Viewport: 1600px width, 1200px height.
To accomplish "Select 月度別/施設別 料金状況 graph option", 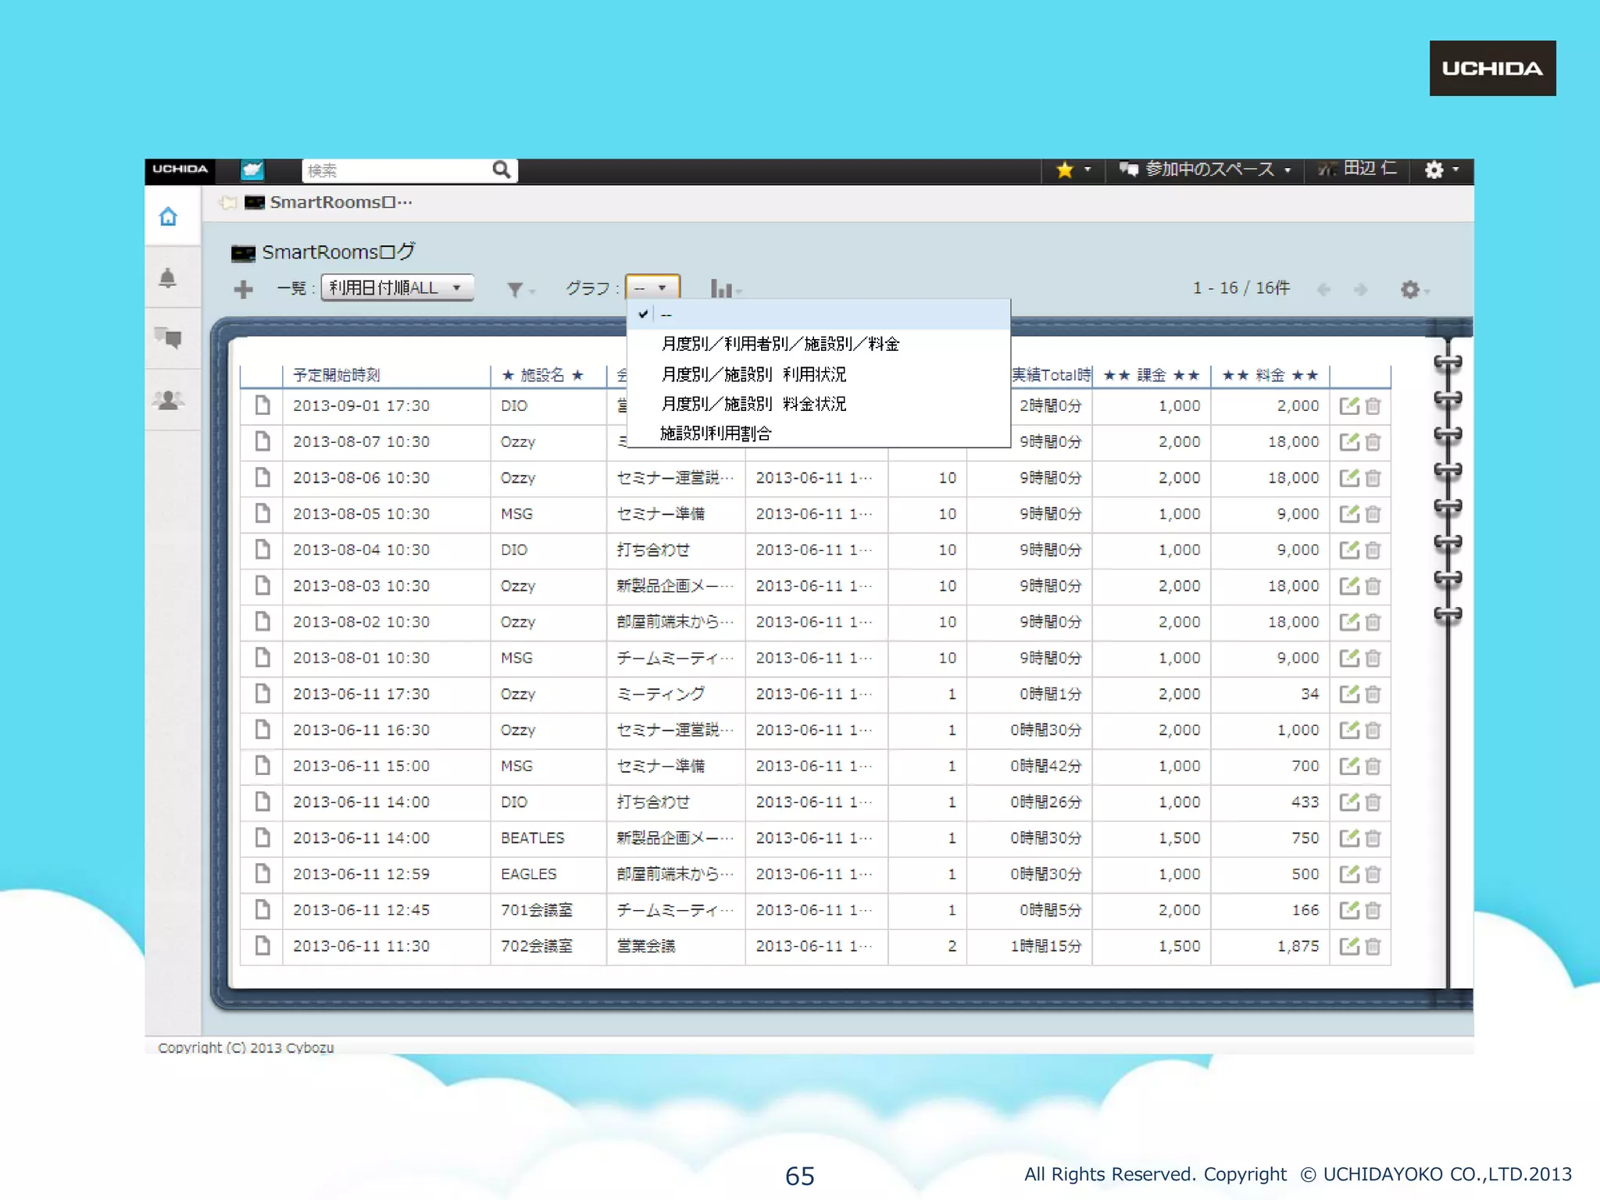I will pyautogui.click(x=753, y=404).
